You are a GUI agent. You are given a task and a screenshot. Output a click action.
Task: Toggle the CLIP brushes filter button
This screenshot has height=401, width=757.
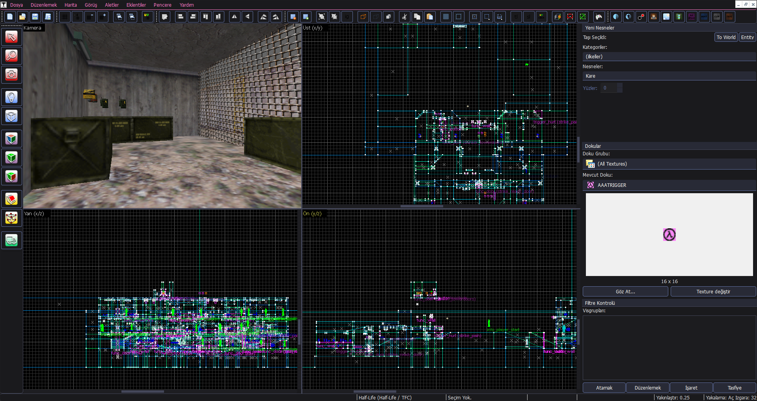(x=717, y=17)
